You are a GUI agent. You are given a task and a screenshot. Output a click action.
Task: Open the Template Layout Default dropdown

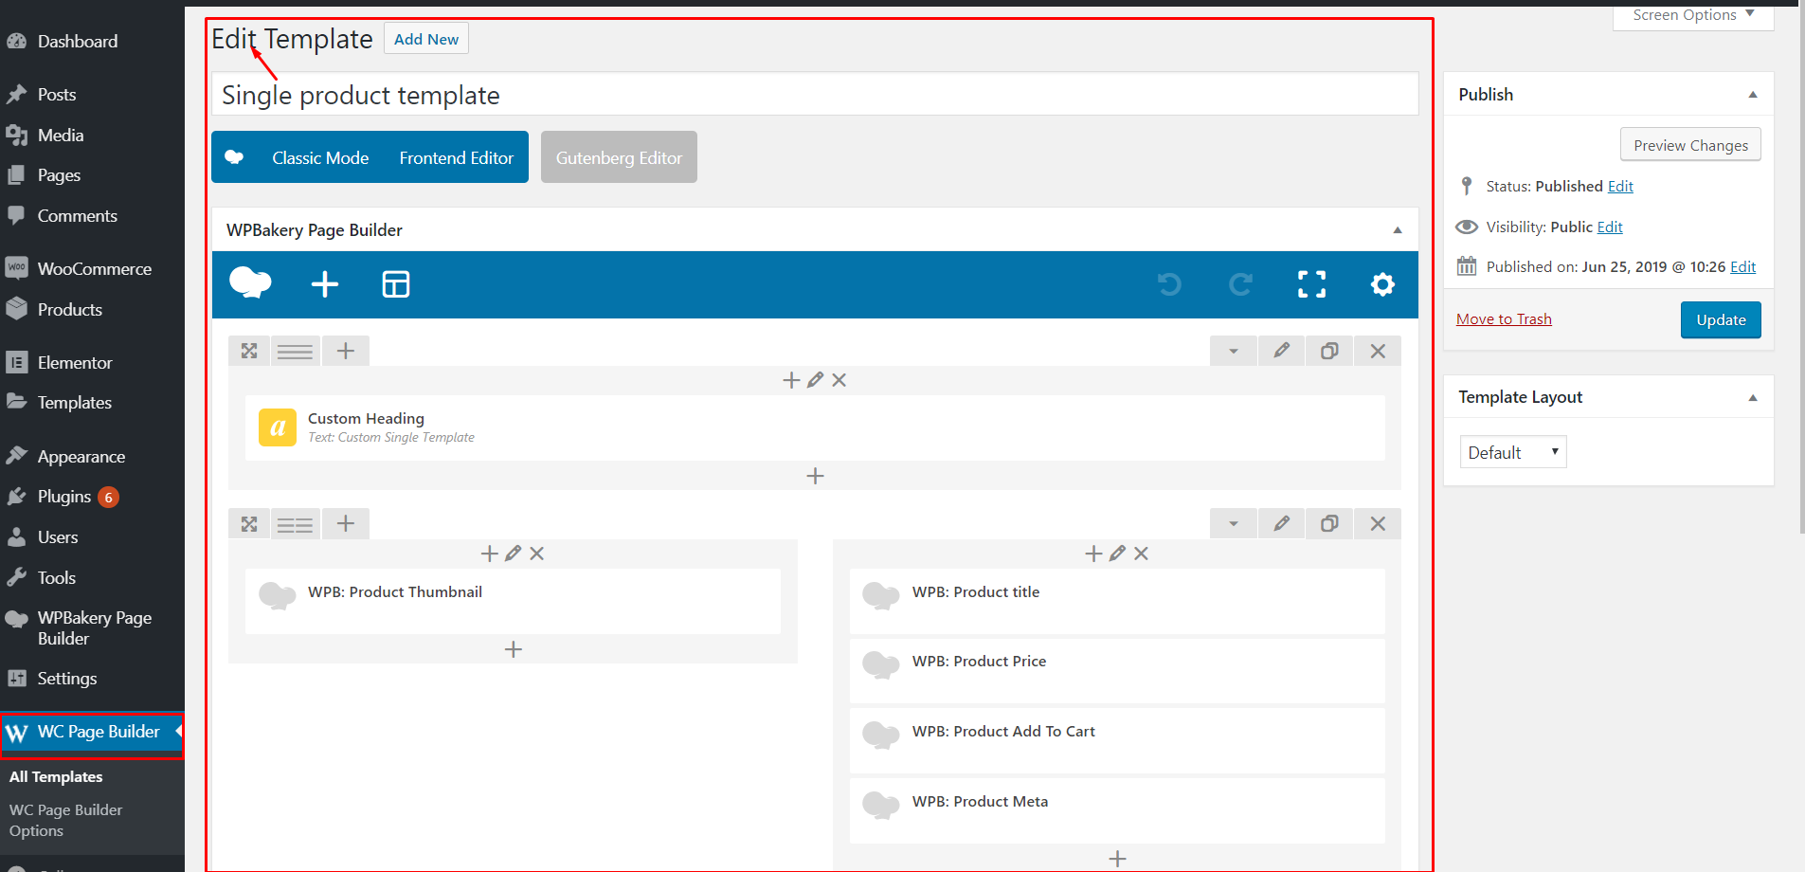tap(1513, 452)
